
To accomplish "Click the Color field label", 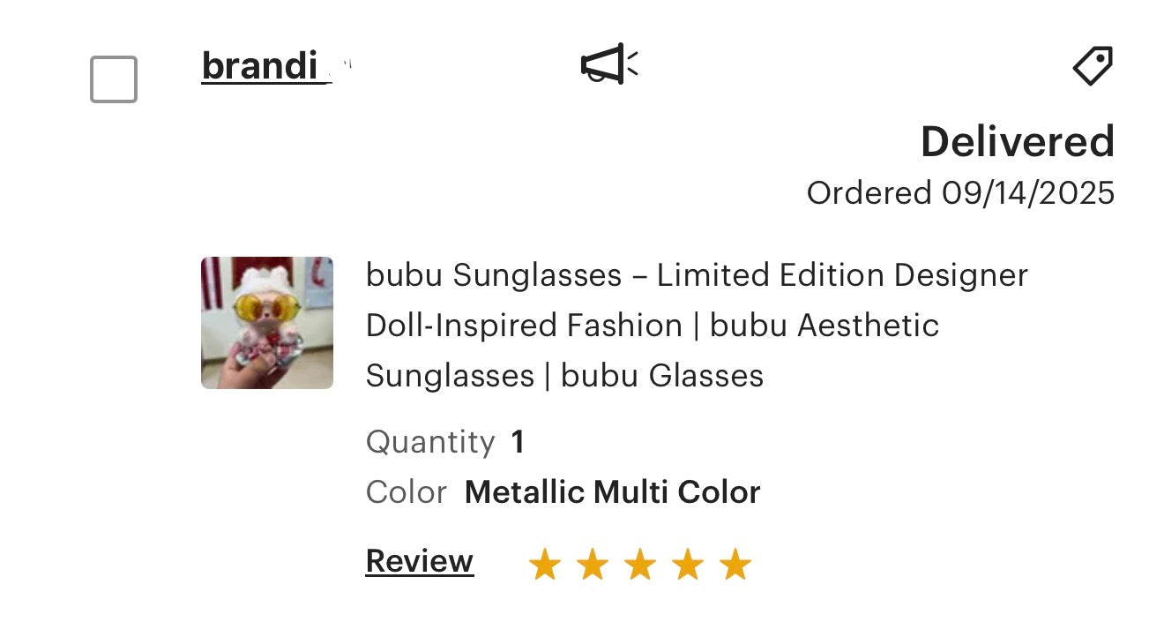I will coord(406,492).
